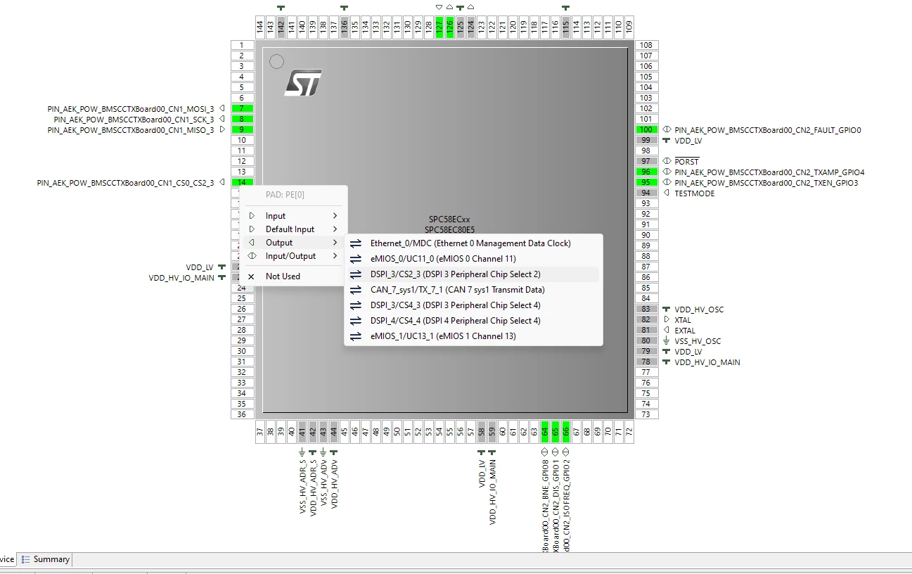Pick eMIOS_0/UC11_0 Channel 11 option

(x=473, y=259)
